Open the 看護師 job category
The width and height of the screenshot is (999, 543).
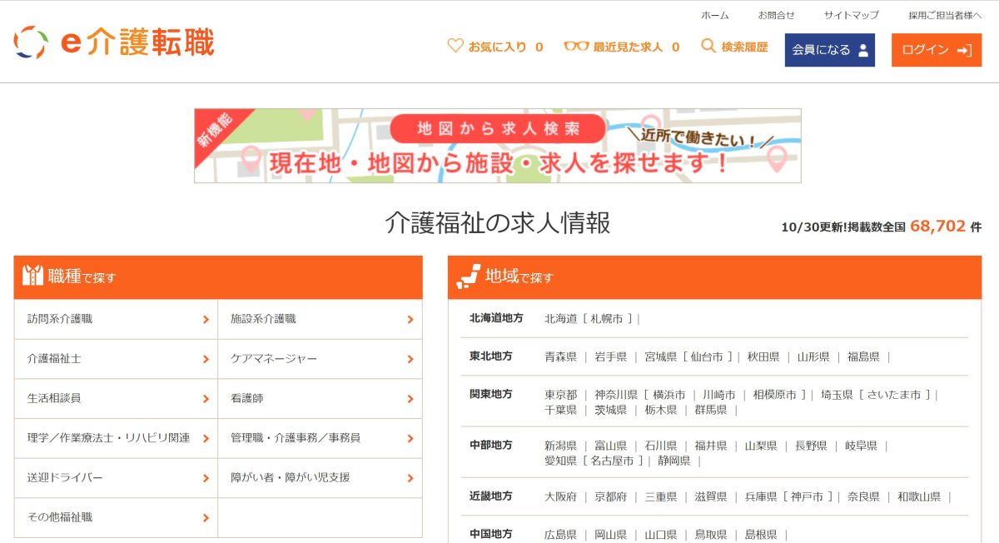[x=247, y=399]
